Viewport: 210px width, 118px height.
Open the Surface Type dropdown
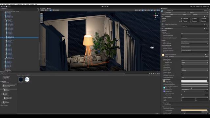tap(195, 61)
